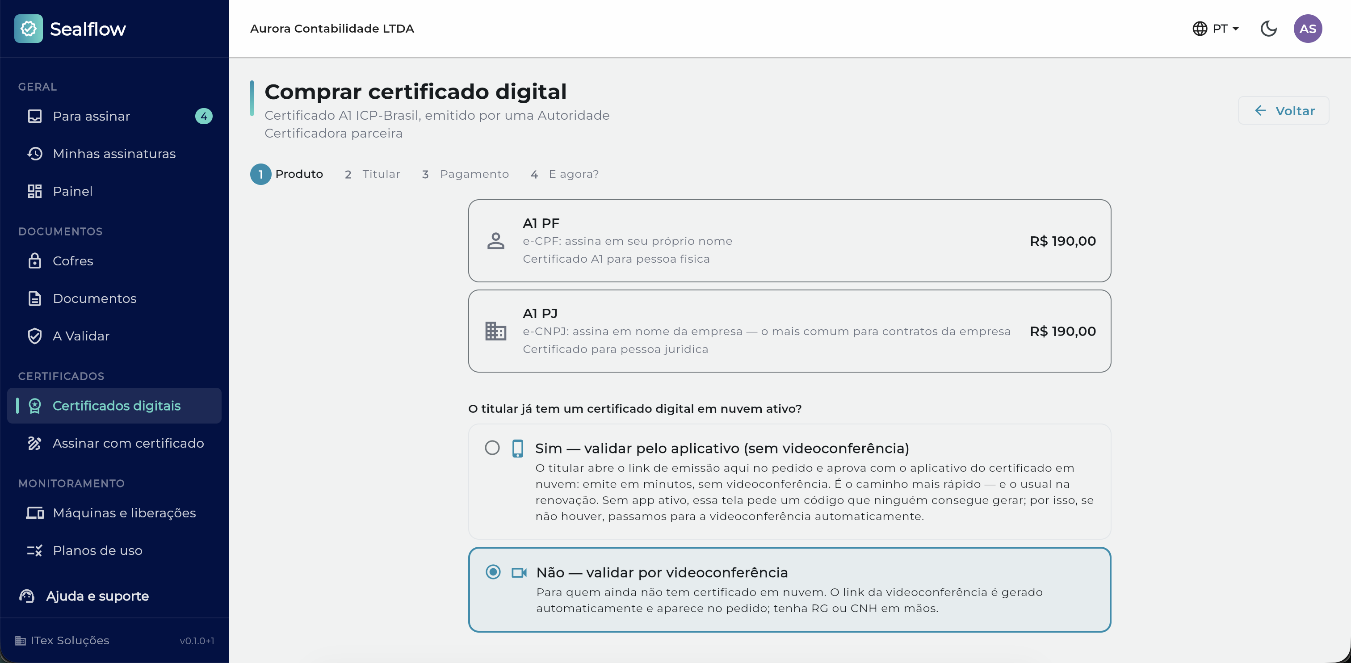Click the version v0.1.0+1 text
The image size is (1351, 663).
[197, 641]
